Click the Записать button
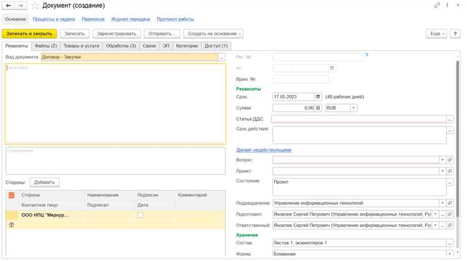Screen dimensions: 467x261 click(75, 34)
